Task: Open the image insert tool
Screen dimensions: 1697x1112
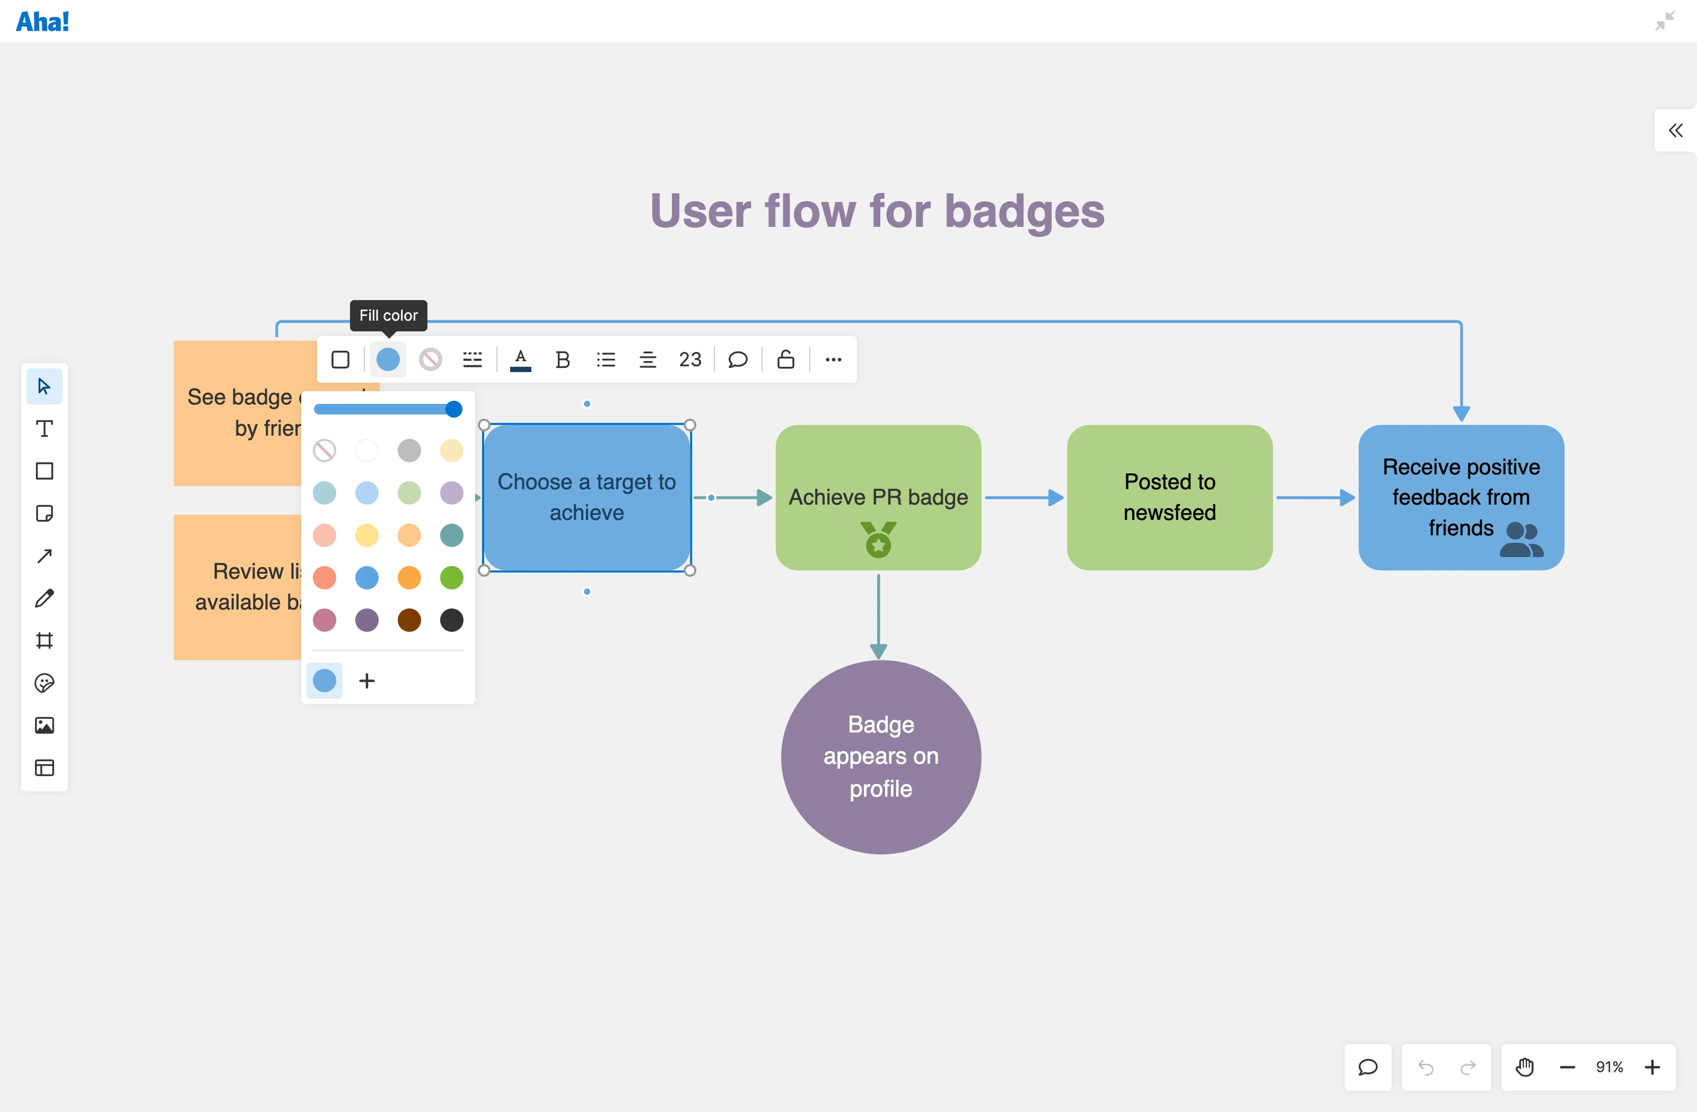Action: pos(44,725)
